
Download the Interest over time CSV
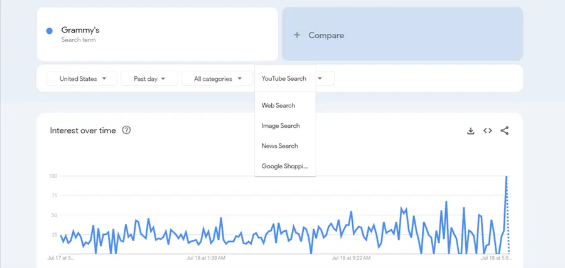click(x=471, y=131)
